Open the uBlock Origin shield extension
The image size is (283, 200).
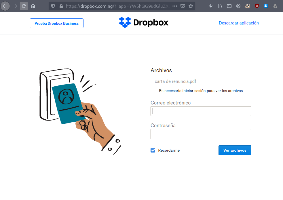click(257, 6)
